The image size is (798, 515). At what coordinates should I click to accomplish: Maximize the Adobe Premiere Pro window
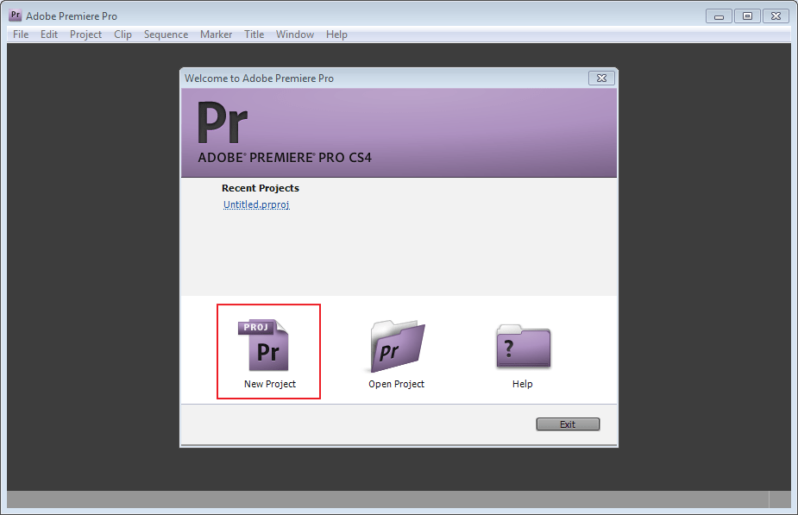747,16
